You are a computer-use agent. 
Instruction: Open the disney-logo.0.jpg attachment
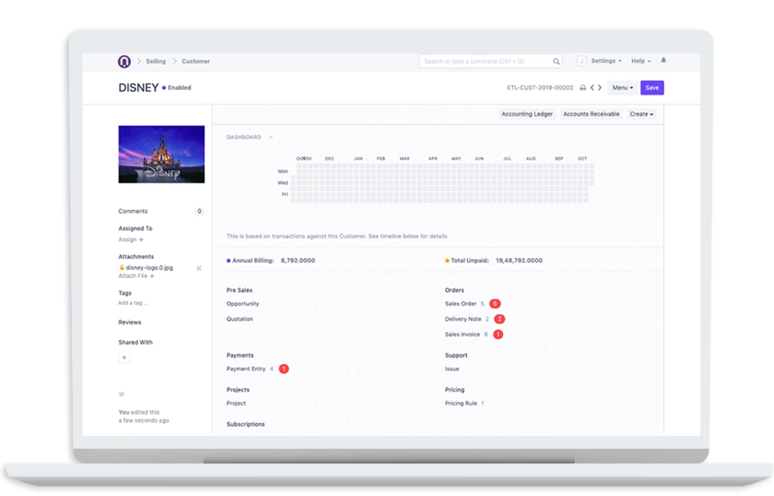[149, 268]
